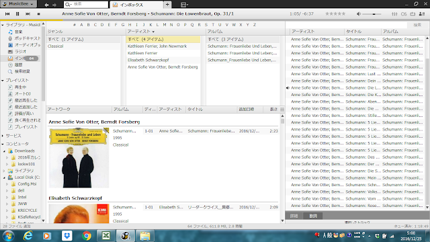This screenshot has height=242, width=430.
Task: Collapse the コンピュータ section
Action: tap(3, 144)
